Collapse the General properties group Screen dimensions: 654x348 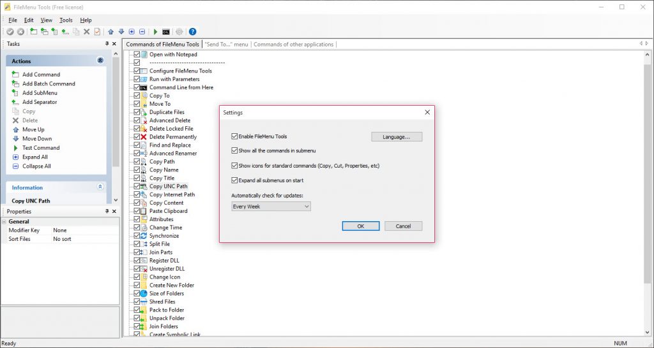tap(4, 222)
